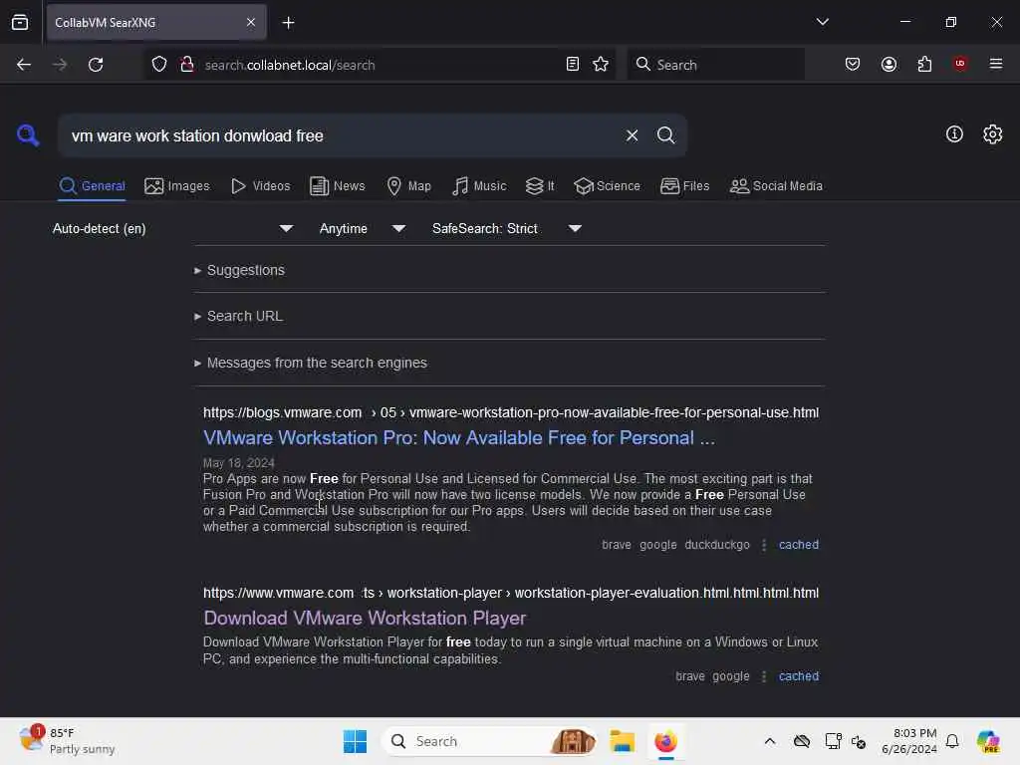Screen dimensions: 1020x765
Task: Open VMware Workstation Pro free result link
Action: [x=458, y=438]
